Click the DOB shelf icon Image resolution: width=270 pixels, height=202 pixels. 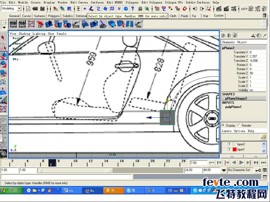(76, 24)
